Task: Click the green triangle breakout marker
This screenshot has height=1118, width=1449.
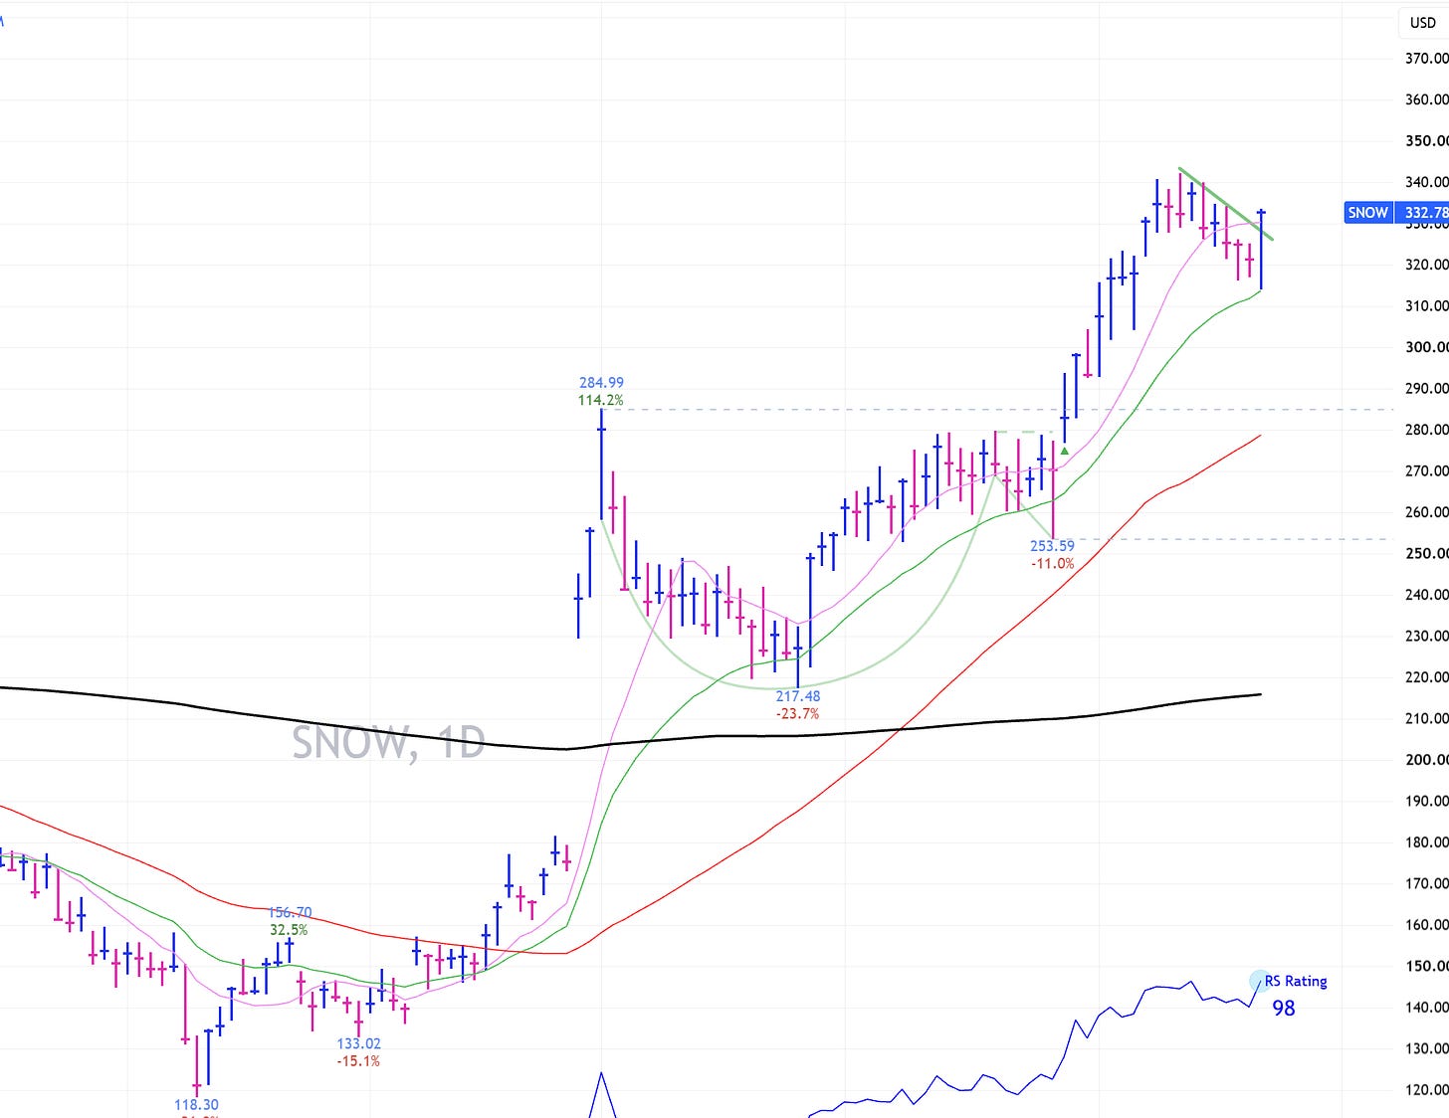Action: tap(1065, 452)
